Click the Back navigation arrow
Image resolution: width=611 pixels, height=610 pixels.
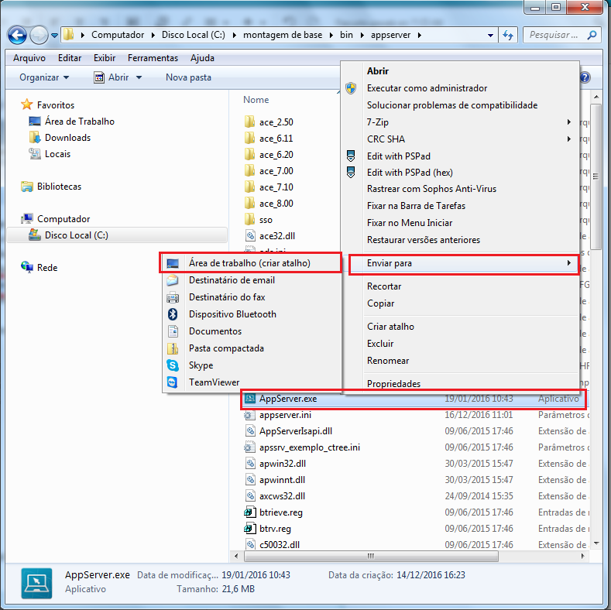(17, 36)
